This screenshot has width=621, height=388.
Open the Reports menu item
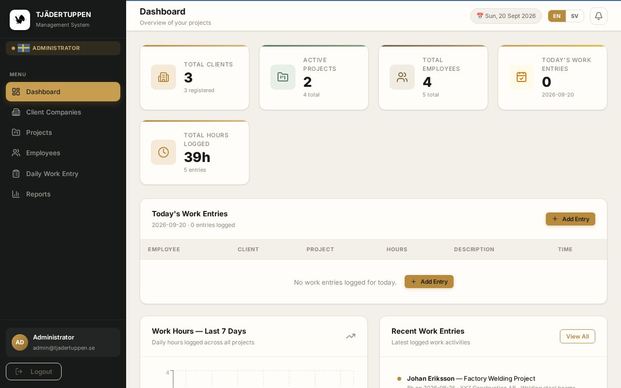pyautogui.click(x=63, y=194)
